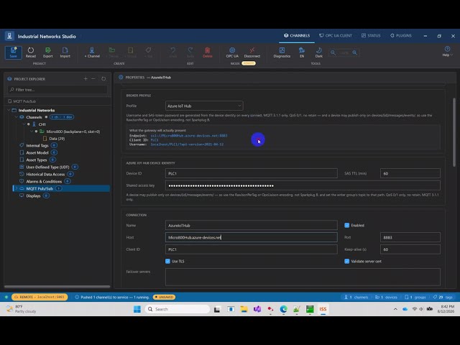Click the dimmed add Tag icon
The width and height of the screenshot is (460, 345).
pyautogui.click(x=148, y=52)
